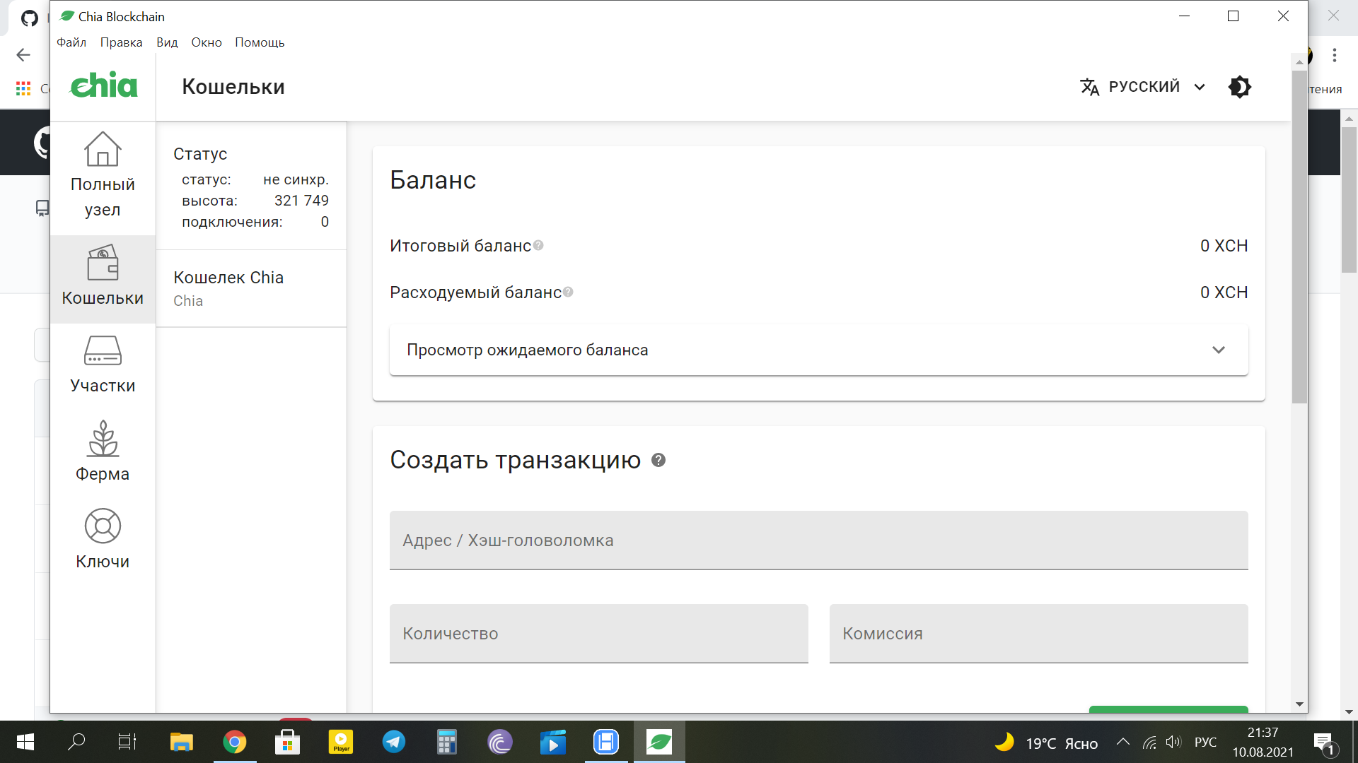Open taskbar search
Image resolution: width=1358 pixels, height=763 pixels.
click(76, 742)
